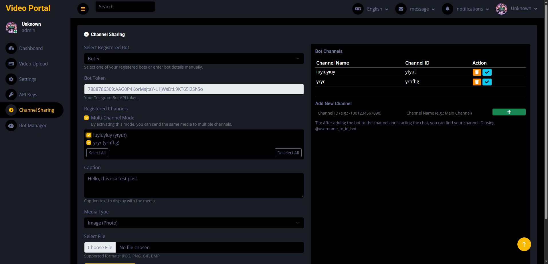The height and width of the screenshot is (264, 548).
Task: Click the page vertical scrollbar
Action: tap(546, 114)
